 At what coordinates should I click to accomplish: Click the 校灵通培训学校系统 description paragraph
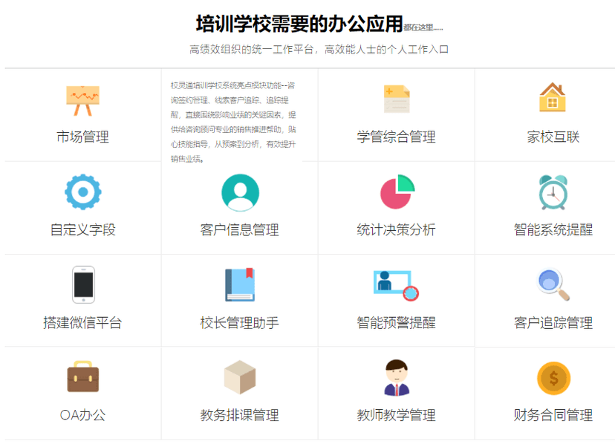[x=233, y=122]
